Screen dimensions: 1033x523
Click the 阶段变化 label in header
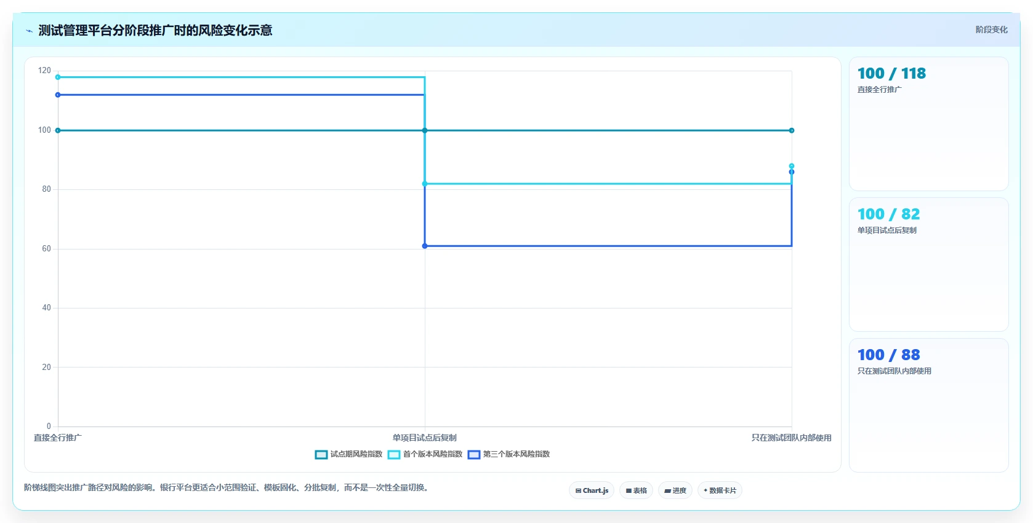[x=991, y=29]
